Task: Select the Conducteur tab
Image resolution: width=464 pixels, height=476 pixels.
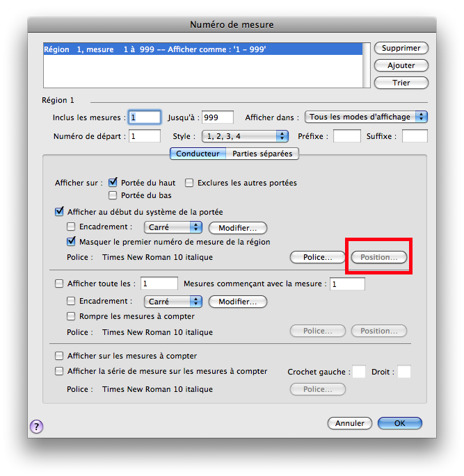Action: [x=198, y=154]
